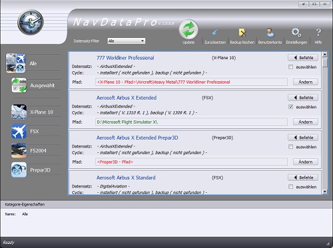Open Benutzerkonto user account icon

coord(270,33)
